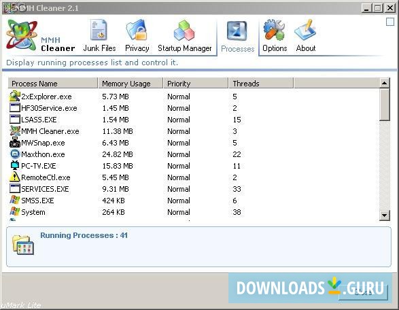Click the 11.38 MB memory value
The height and width of the screenshot is (310, 399).
pos(118,131)
